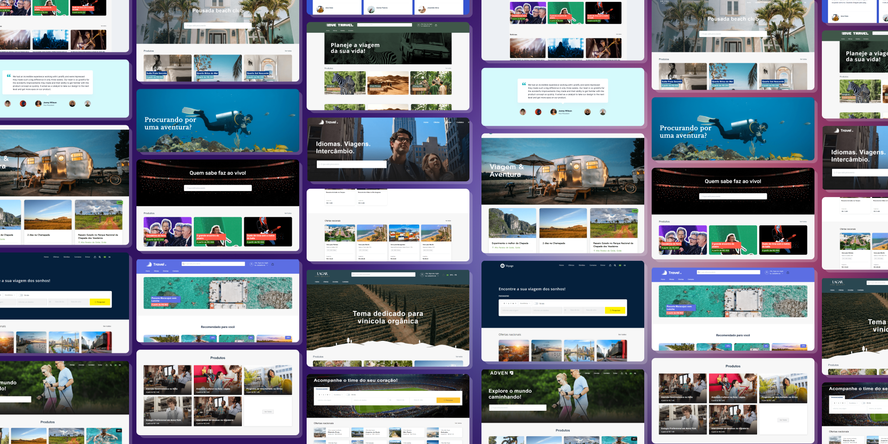Click magnifier icon in Voyage header

[x=615, y=265]
